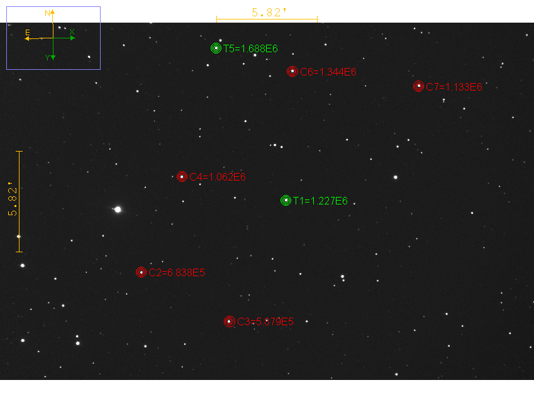Click the green T1 target aperture circle
534x402 pixels.
point(286,201)
